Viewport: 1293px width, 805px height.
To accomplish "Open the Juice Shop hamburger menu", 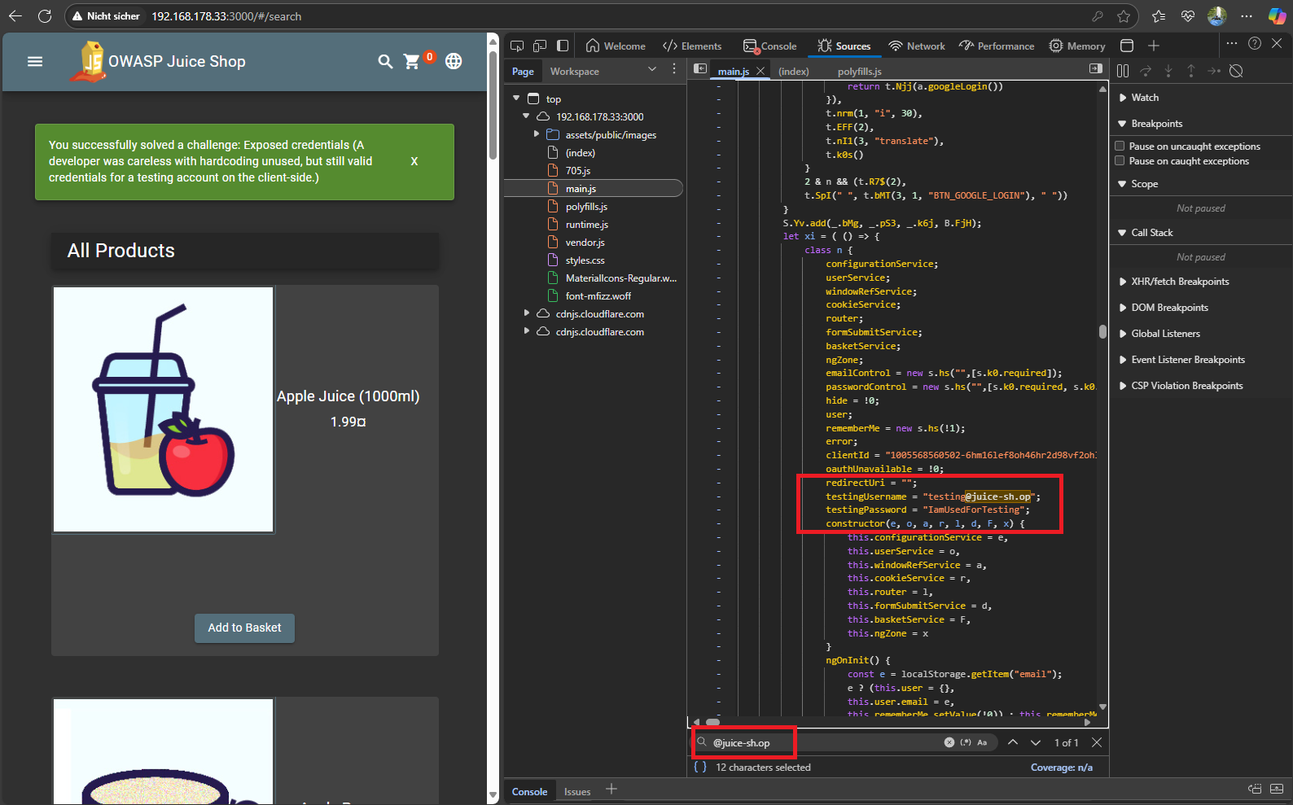I will (35, 62).
